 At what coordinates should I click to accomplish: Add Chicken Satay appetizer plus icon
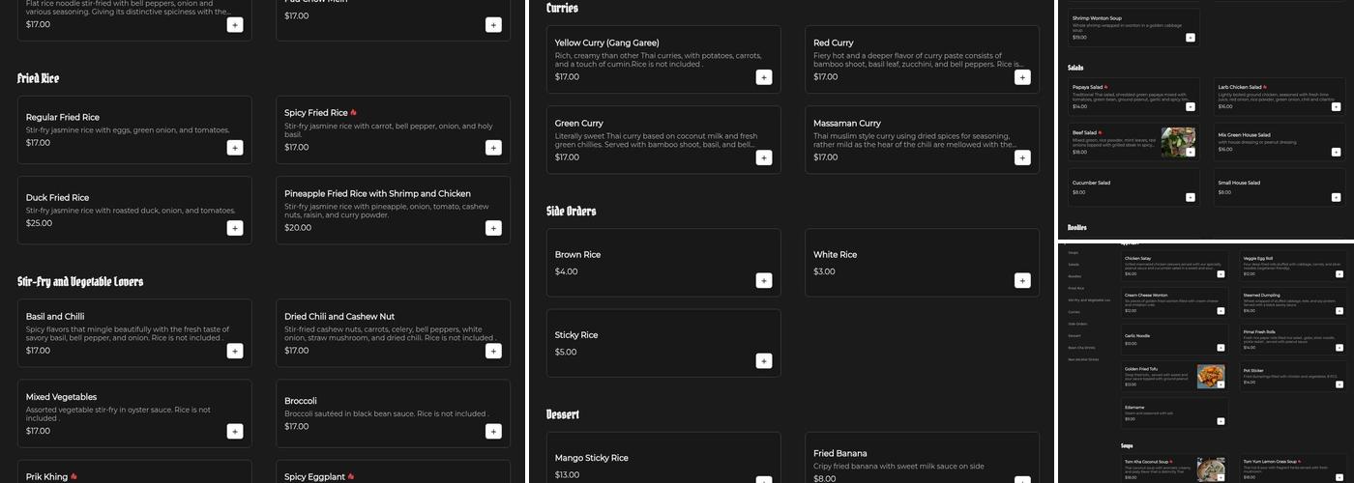pos(1221,274)
